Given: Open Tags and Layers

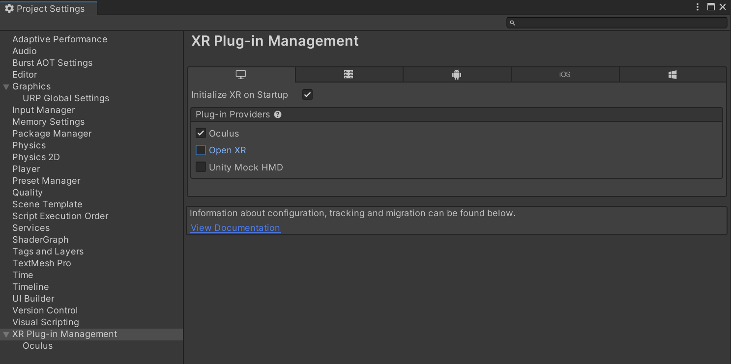Looking at the screenshot, I should coord(48,252).
